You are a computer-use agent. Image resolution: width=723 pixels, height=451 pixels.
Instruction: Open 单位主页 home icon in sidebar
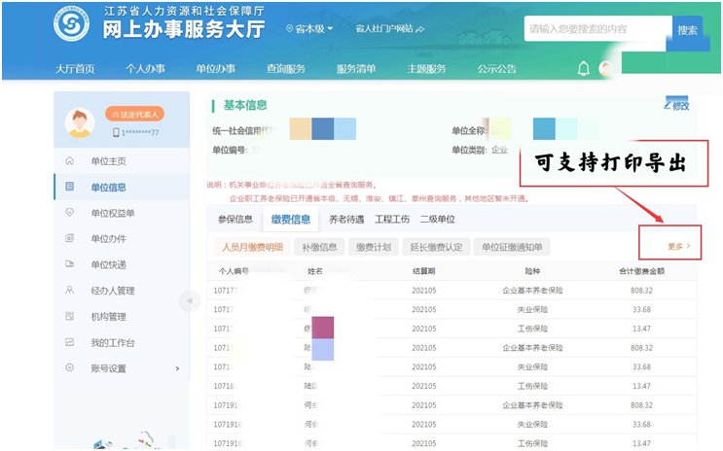pos(69,161)
